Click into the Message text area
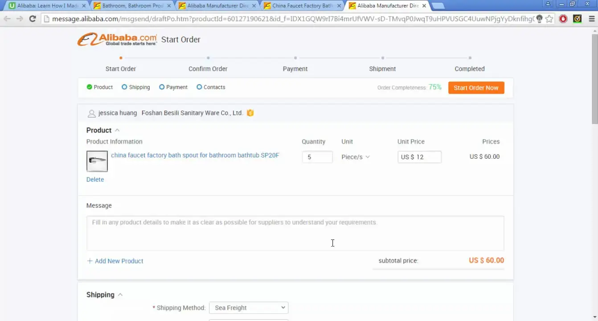This screenshot has height=321, width=598. click(295, 233)
